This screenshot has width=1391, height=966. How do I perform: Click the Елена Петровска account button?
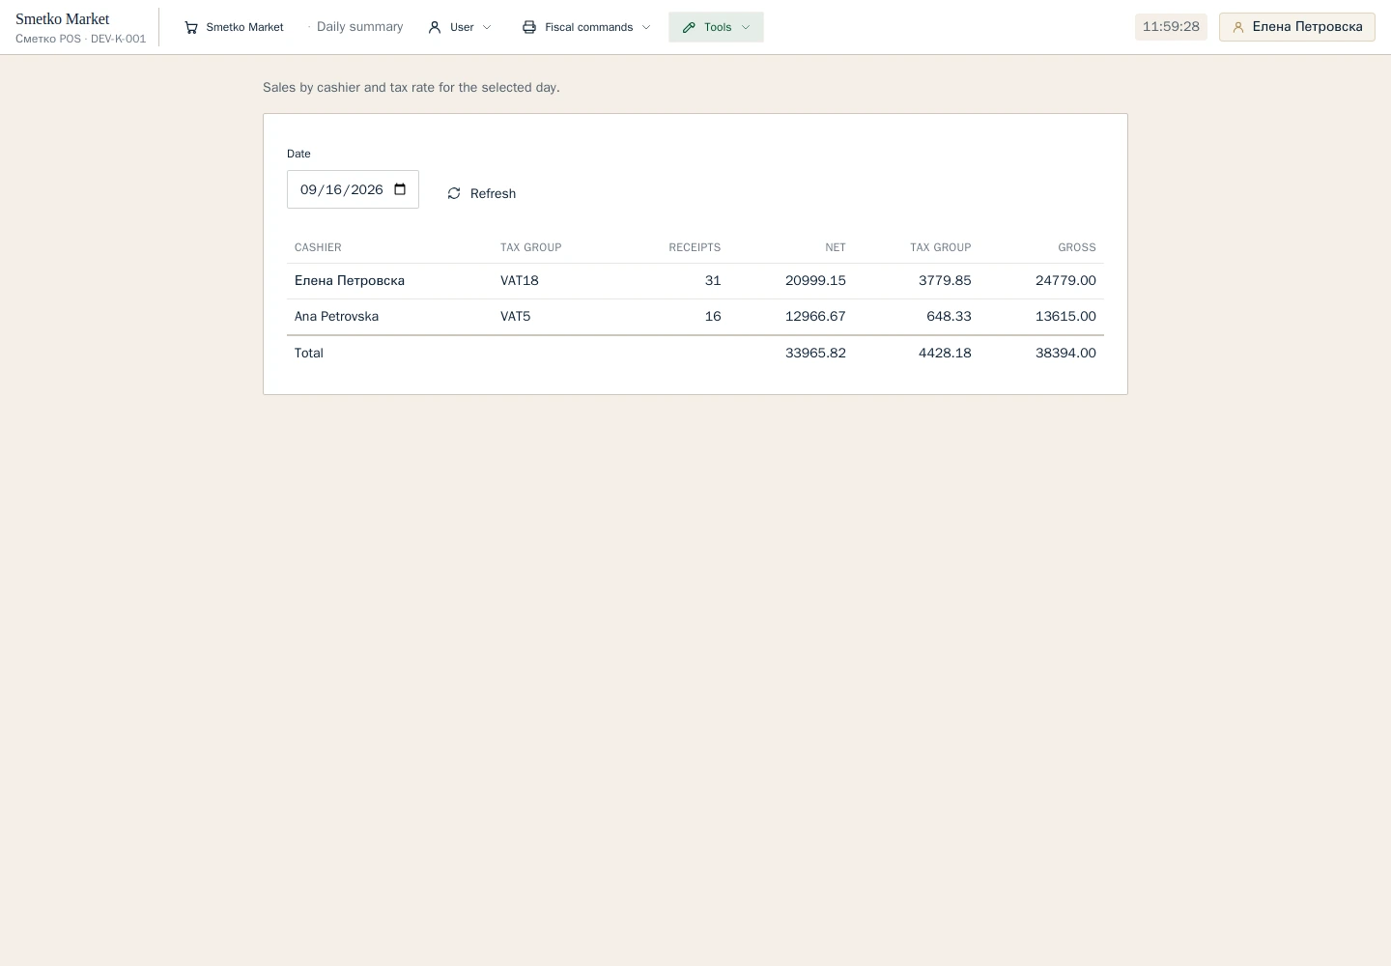[x=1296, y=27]
